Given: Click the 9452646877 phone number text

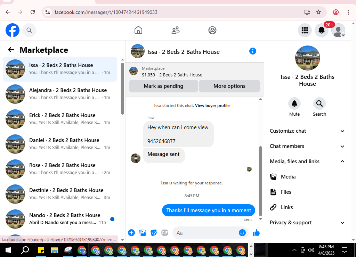Looking at the screenshot, I should [161, 141].
